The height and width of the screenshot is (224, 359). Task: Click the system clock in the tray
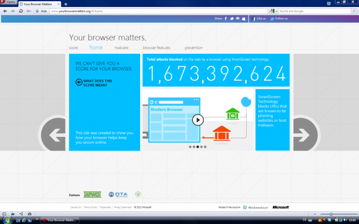click(352, 220)
